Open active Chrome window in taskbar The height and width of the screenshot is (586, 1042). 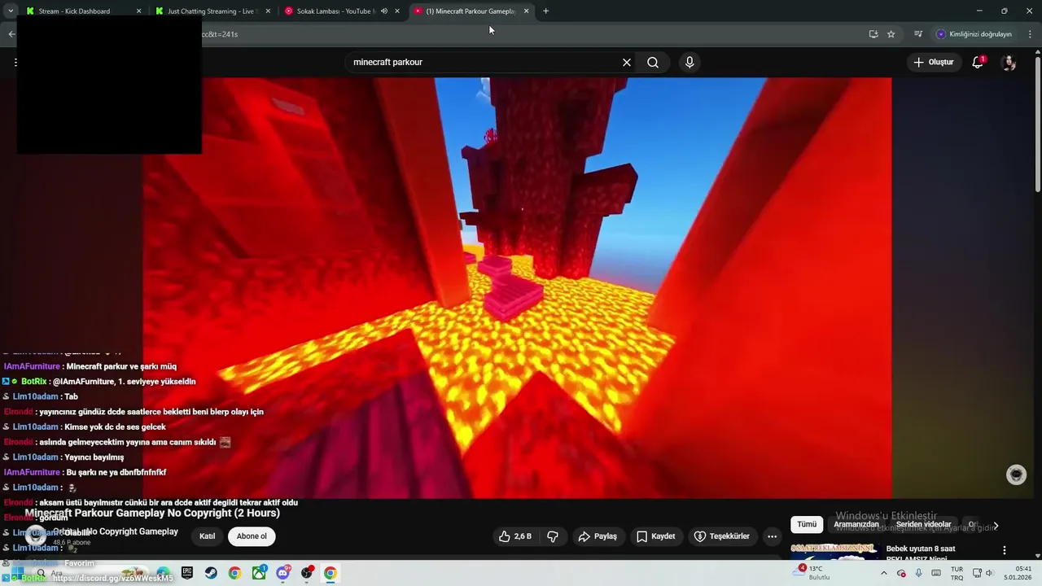330,573
